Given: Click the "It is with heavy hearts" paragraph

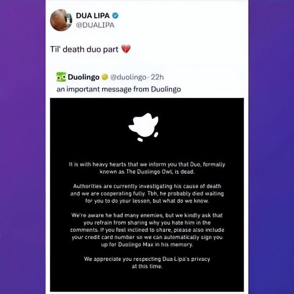Looking at the screenshot, I should pyautogui.click(x=147, y=168).
